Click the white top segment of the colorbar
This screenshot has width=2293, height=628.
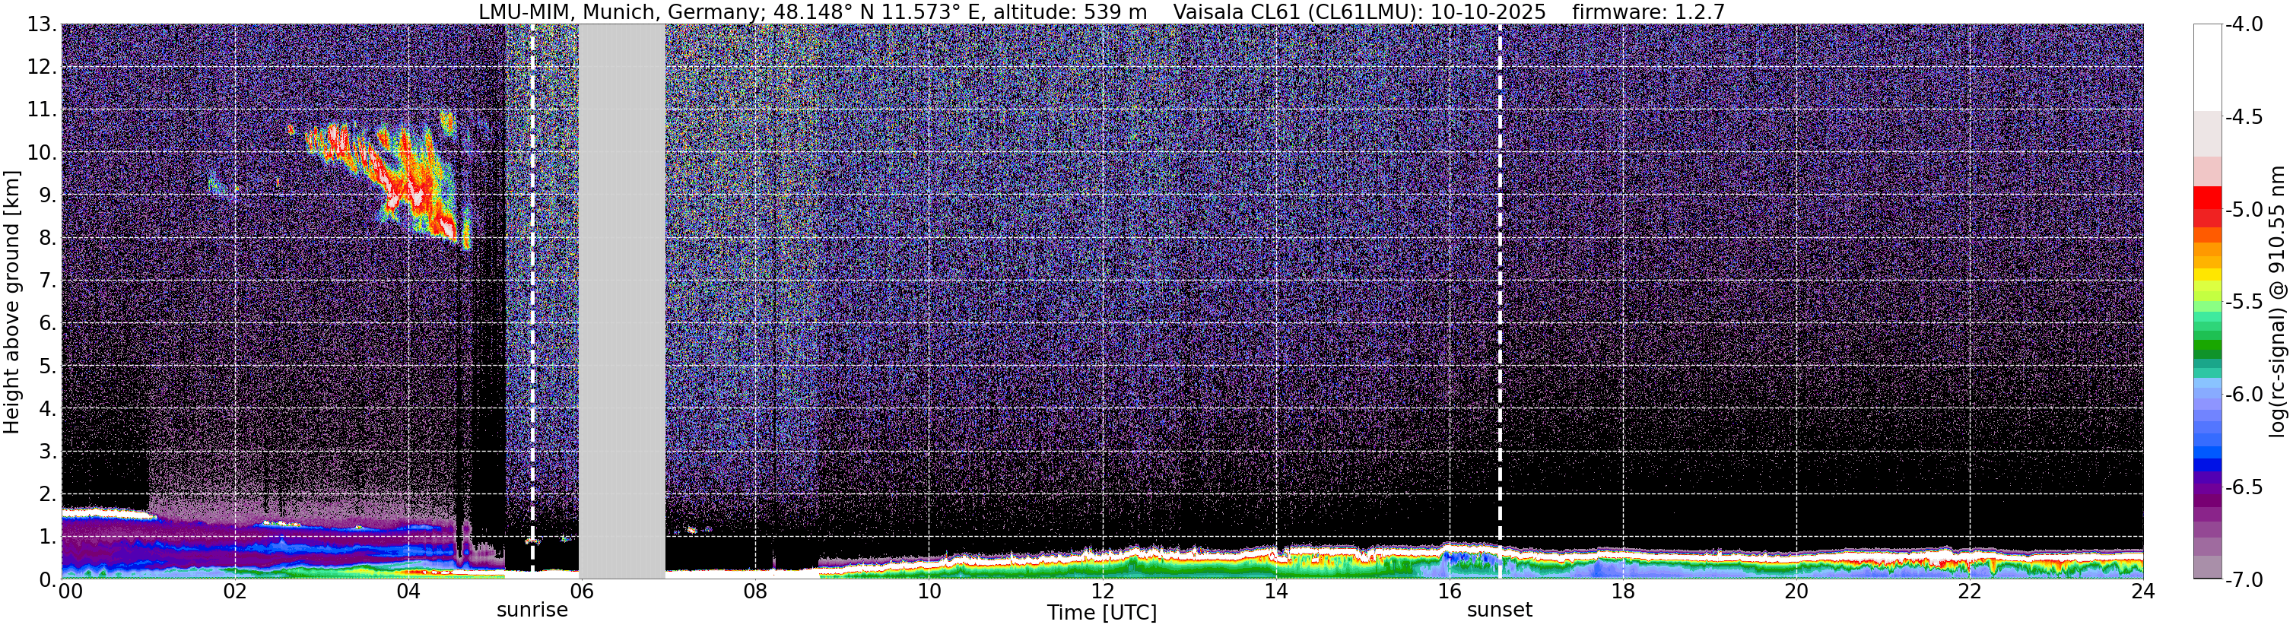click(2208, 67)
